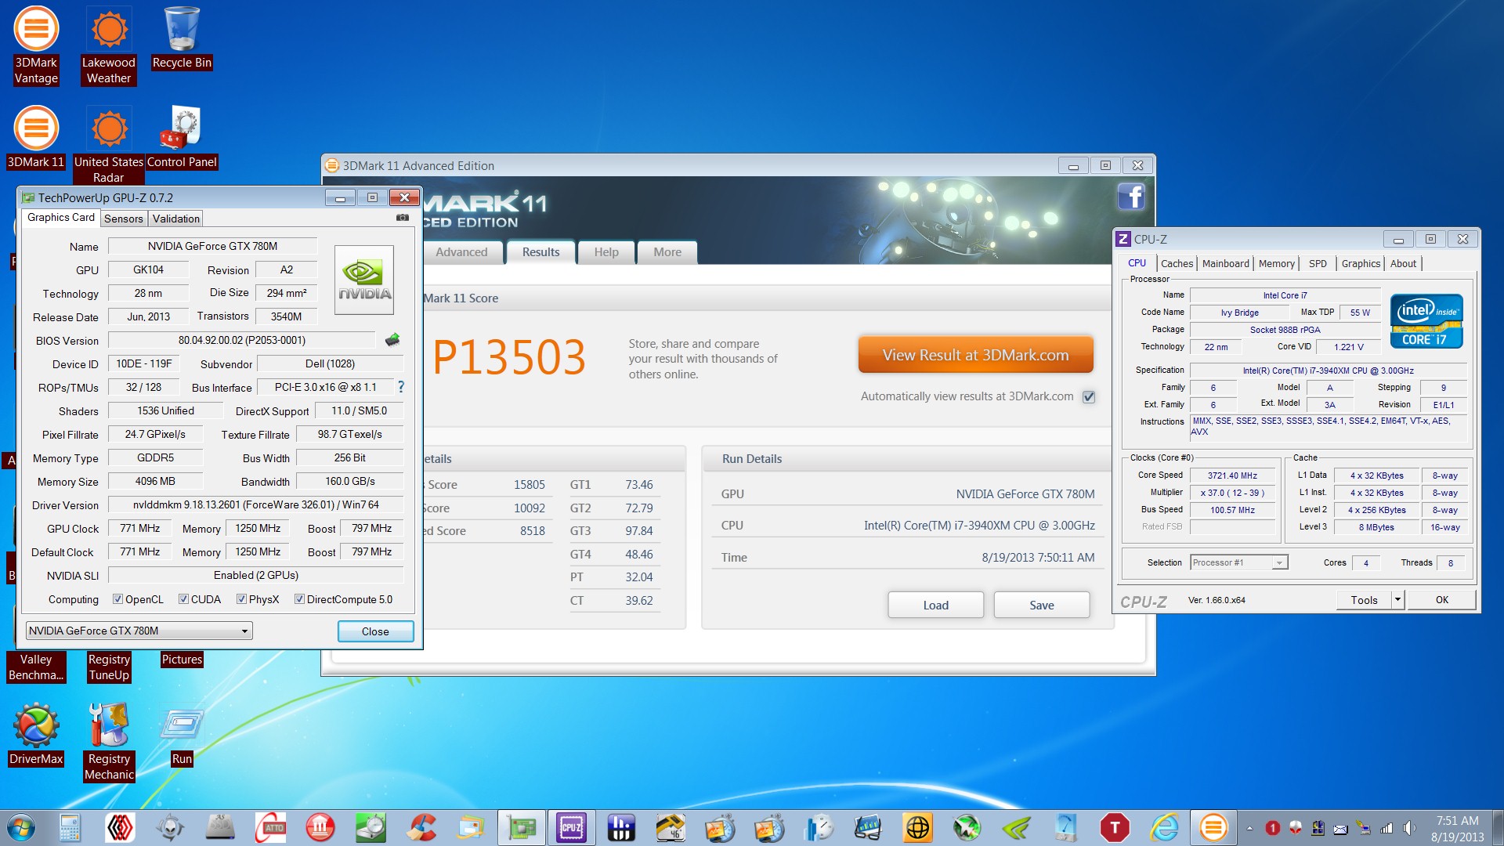Click the Close button in GPU-Z
Viewport: 1504px width, 846px height.
pyautogui.click(x=375, y=631)
